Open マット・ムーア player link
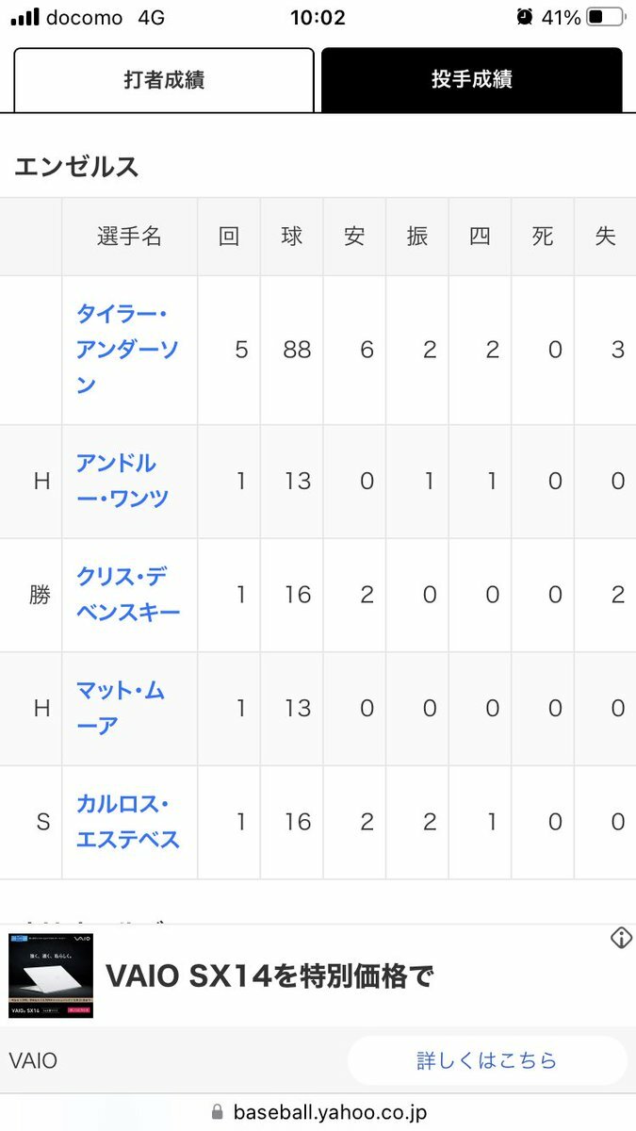636x1131 pixels. coord(121,709)
